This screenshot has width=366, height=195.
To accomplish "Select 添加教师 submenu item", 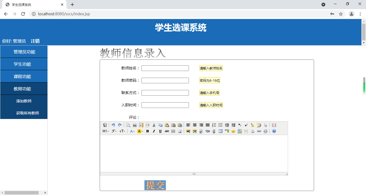I will 24,101.
